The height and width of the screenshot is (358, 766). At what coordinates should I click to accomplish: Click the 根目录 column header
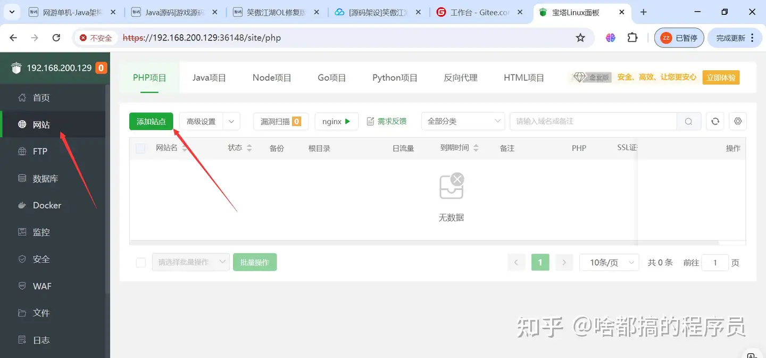click(319, 148)
